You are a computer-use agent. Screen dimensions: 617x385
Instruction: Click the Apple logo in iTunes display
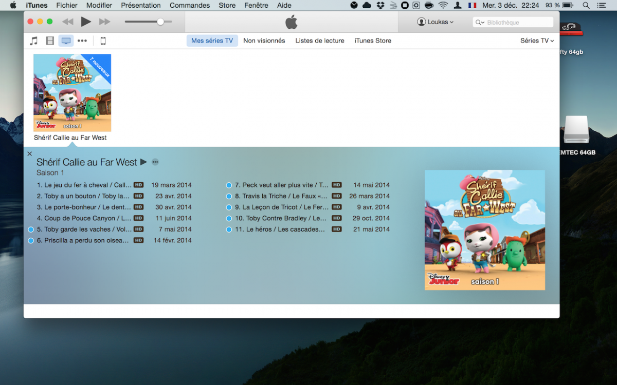(x=292, y=22)
